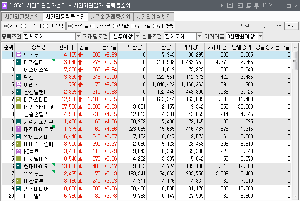Click the 증 badge next to 매직마이크로

point(19,129)
